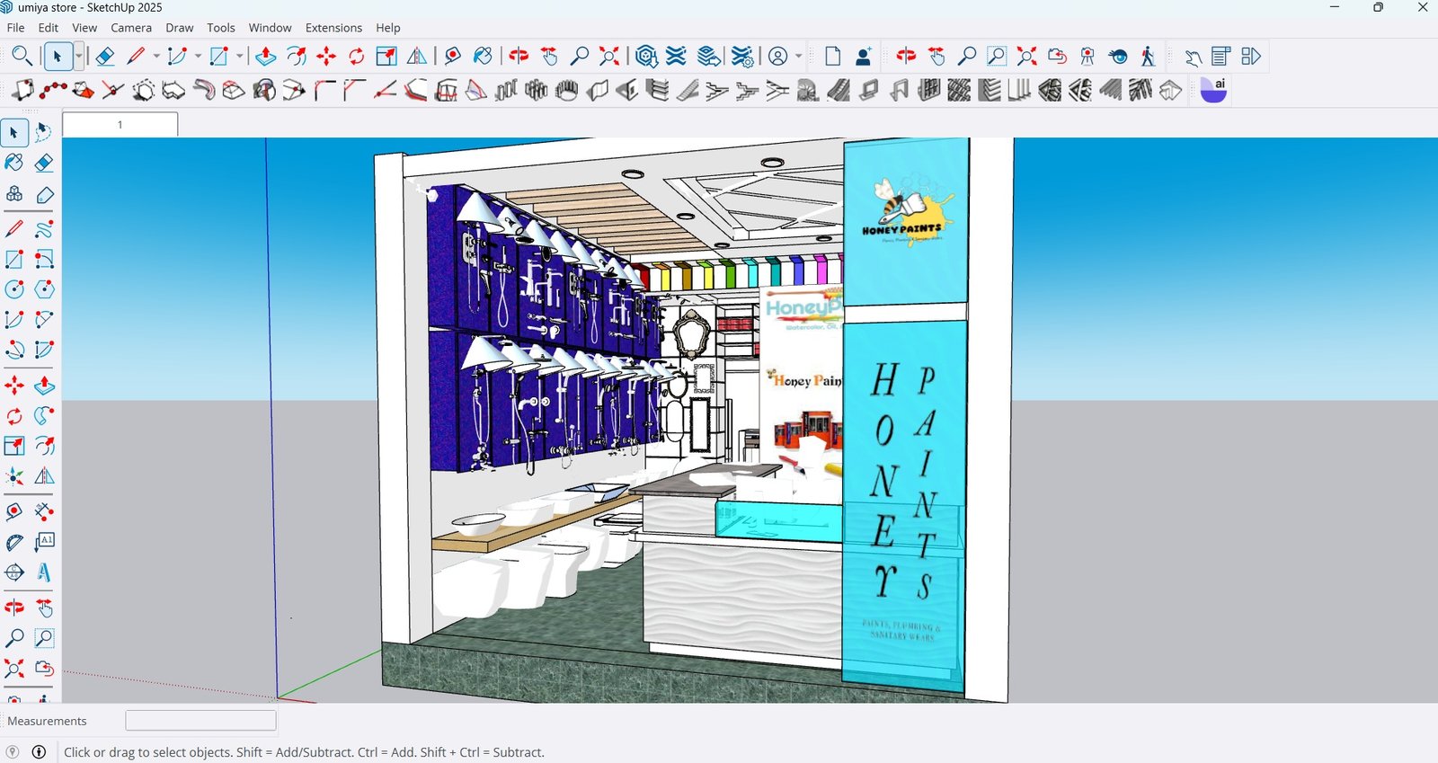1438x763 pixels.
Task: Open the Camera menu
Action: pyautogui.click(x=131, y=28)
